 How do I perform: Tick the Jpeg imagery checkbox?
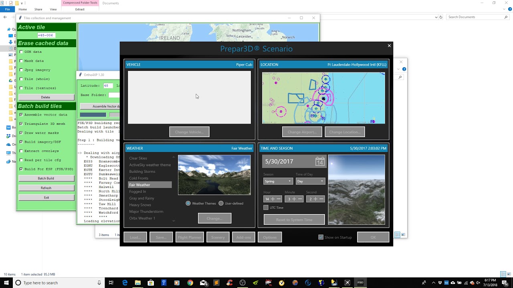point(21,70)
